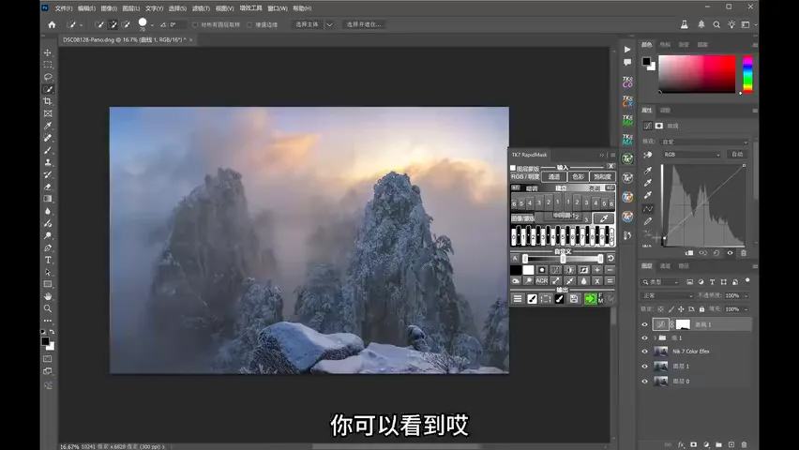799x450 pixels.
Task: Click the Auto button in Curves
Action: pos(737,155)
